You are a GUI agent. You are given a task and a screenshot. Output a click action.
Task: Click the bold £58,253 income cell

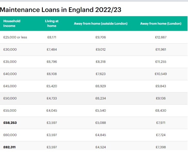(x=10, y=123)
